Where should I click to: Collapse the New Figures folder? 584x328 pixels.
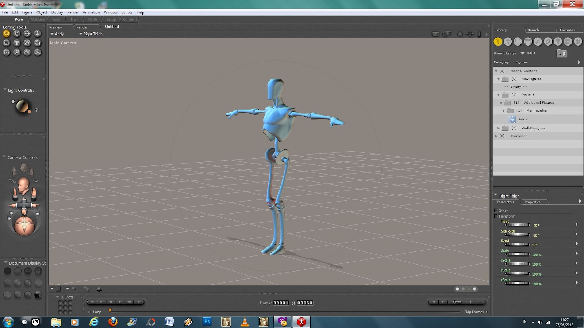click(499, 79)
